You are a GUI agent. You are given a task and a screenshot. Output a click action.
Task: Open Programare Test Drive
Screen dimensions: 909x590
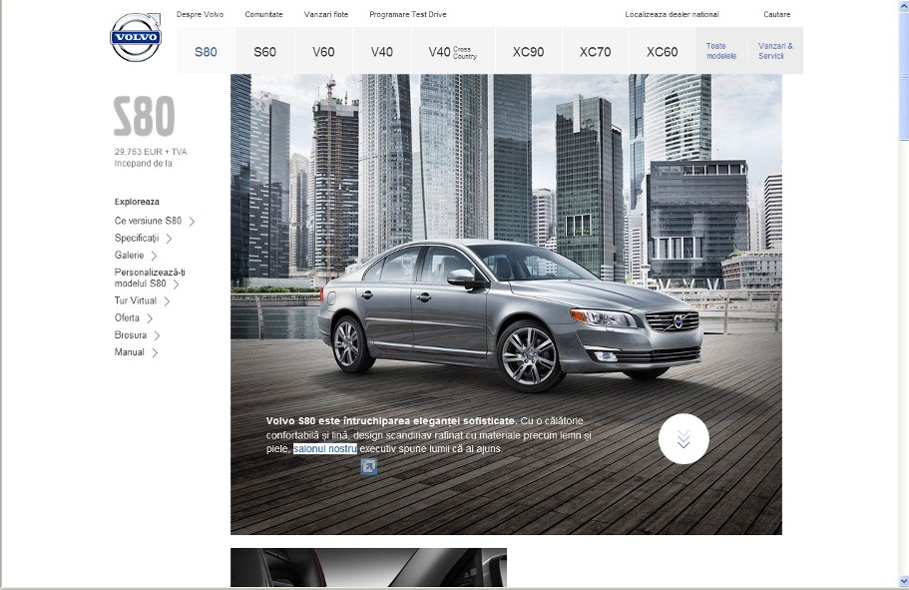pos(408,15)
